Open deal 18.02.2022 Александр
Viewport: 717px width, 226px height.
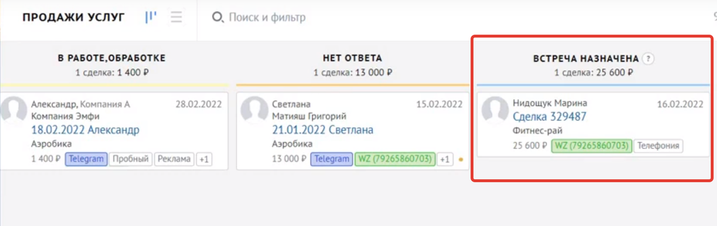[x=84, y=130]
